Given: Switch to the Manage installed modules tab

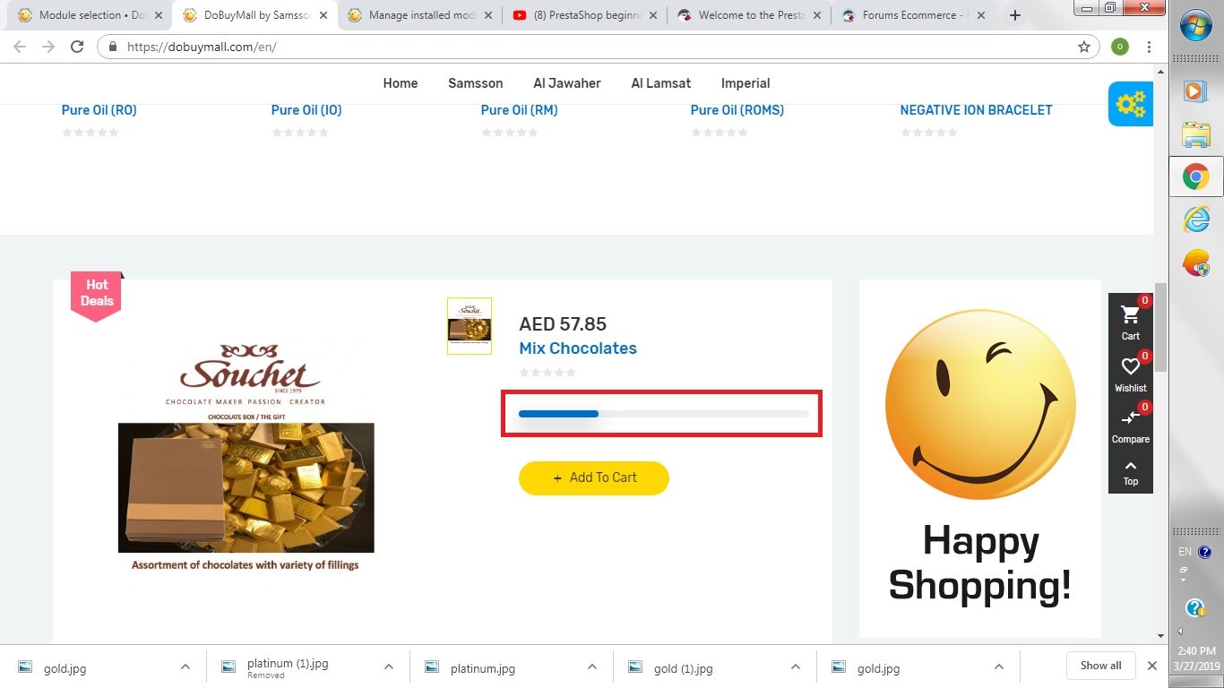Looking at the screenshot, I should [x=421, y=15].
